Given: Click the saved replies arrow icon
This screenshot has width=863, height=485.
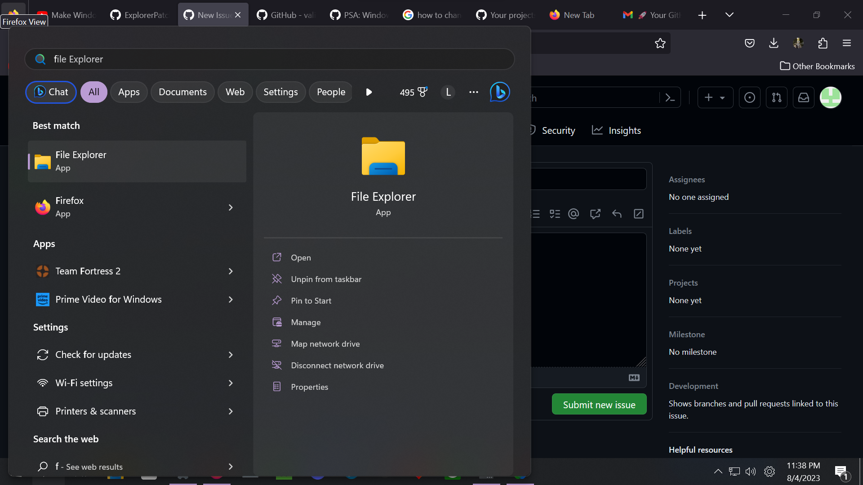Looking at the screenshot, I should click(x=617, y=214).
